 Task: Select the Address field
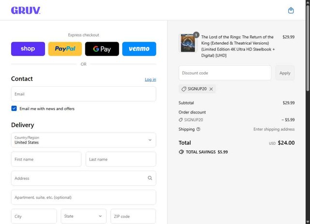point(84,178)
